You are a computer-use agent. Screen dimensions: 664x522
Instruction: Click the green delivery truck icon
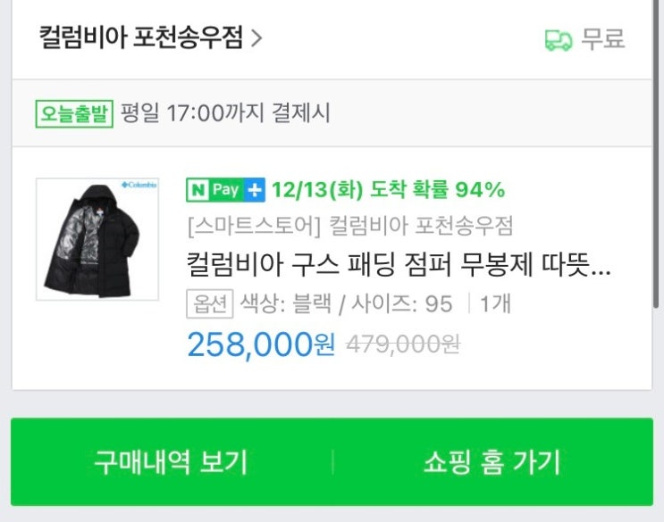(x=558, y=39)
